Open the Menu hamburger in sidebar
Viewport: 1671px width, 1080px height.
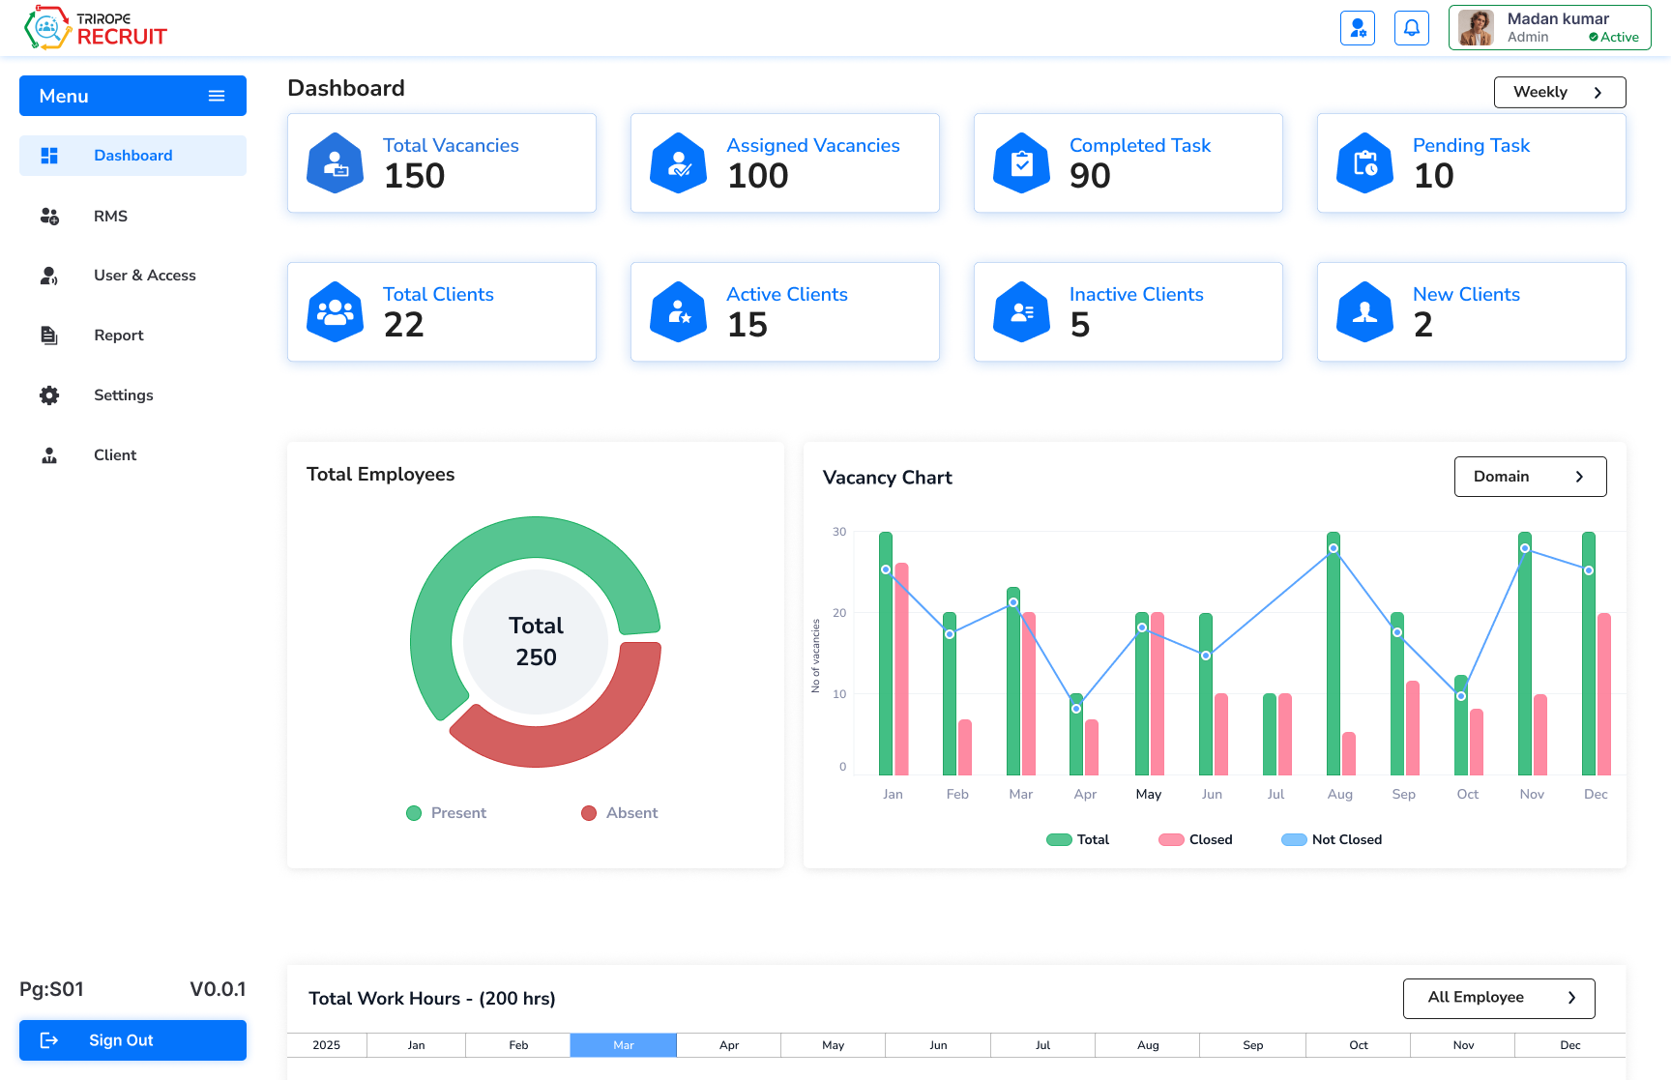point(215,96)
